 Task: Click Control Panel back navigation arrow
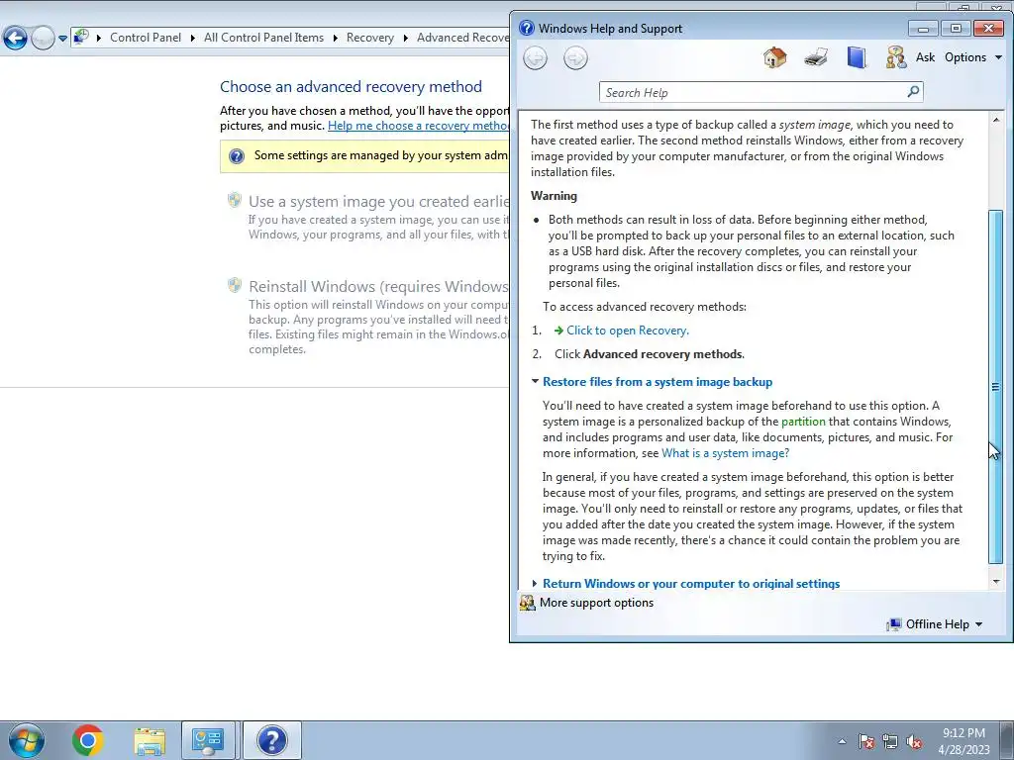pos(16,38)
